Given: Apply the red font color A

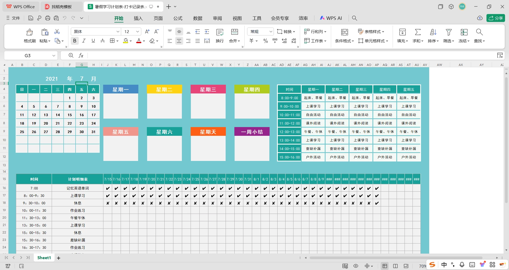Looking at the screenshot, I should tap(139, 41).
